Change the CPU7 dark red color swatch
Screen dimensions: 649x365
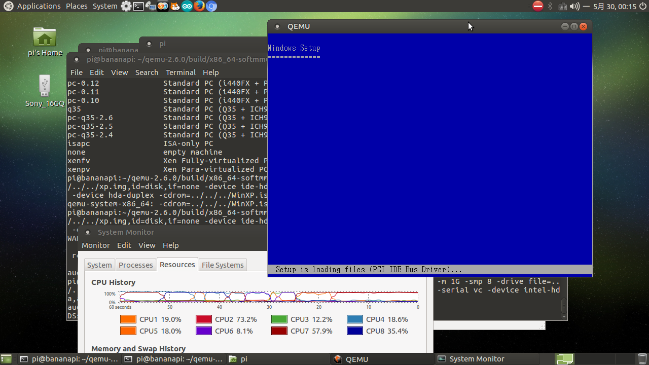click(x=279, y=331)
